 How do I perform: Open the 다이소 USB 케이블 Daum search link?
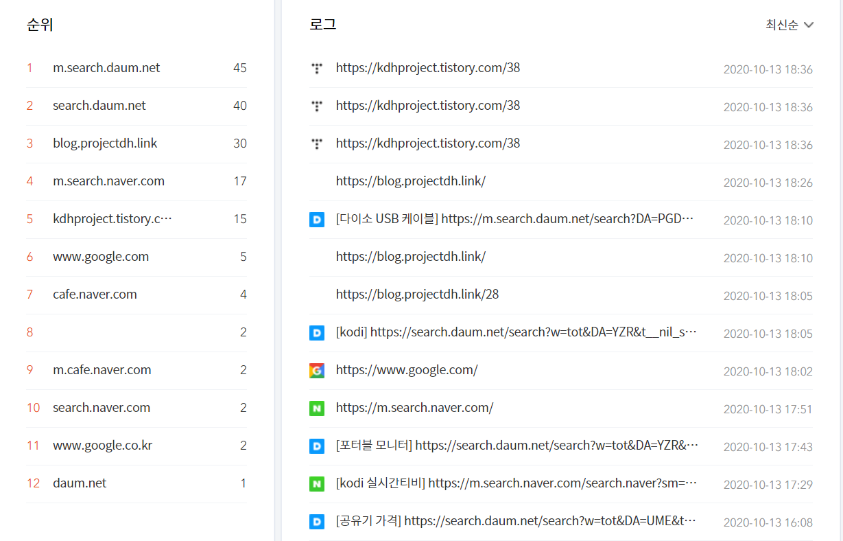pos(514,219)
